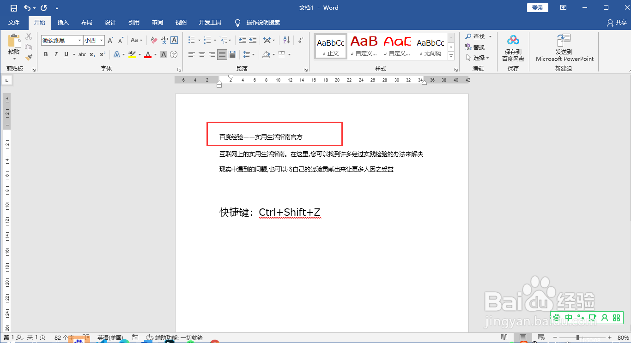Apply the 正文 style
This screenshot has width=631, height=343.
330,47
